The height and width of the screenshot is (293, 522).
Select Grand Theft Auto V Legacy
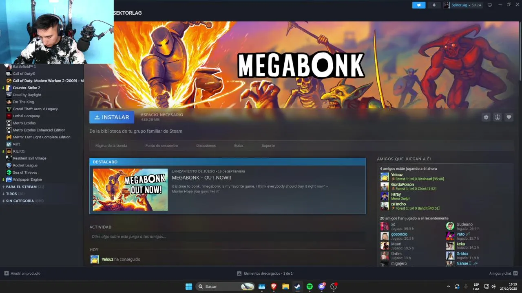pyautogui.click(x=35, y=109)
